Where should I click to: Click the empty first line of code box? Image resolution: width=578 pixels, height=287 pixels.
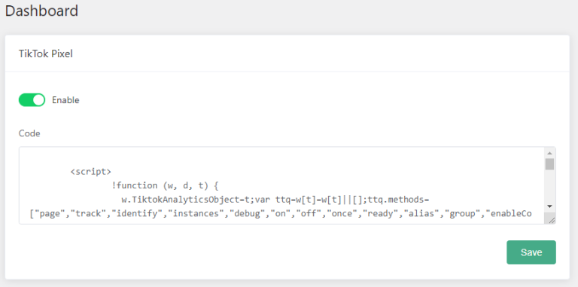(282, 157)
